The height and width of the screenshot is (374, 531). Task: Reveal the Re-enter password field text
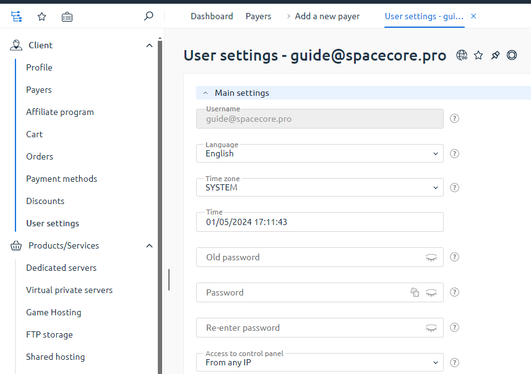(x=431, y=328)
